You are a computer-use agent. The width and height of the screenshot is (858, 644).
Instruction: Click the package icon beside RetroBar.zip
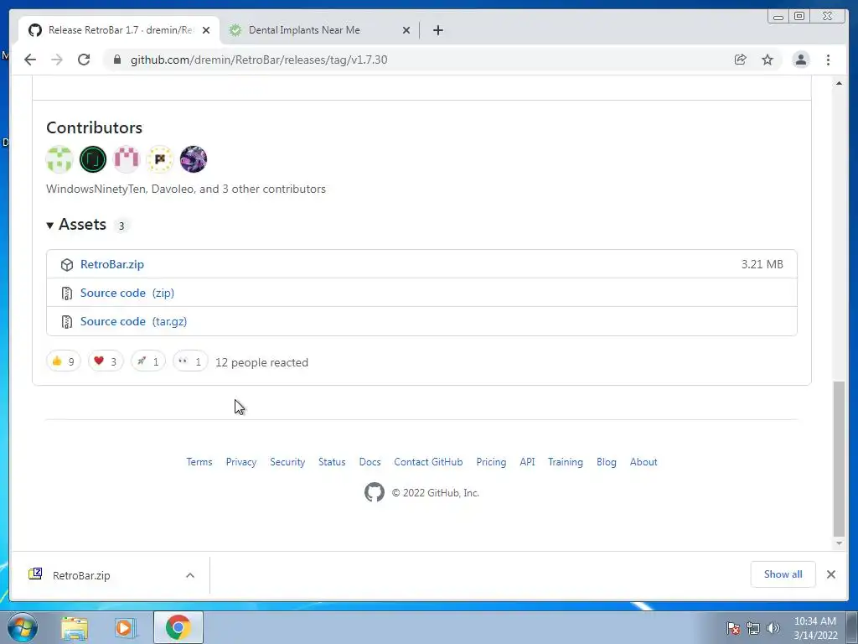67,265
